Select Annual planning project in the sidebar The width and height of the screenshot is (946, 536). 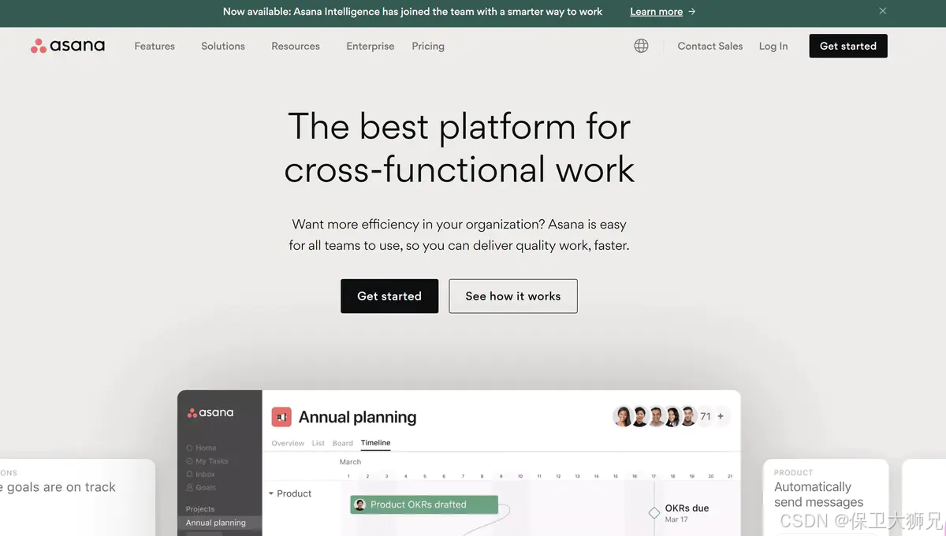(x=220, y=523)
